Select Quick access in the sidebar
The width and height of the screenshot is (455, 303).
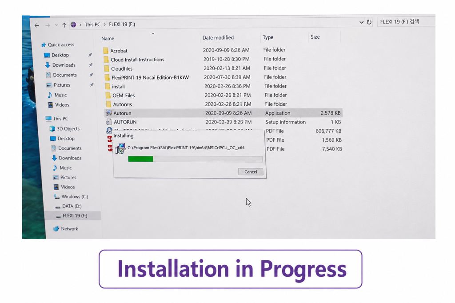tap(58, 45)
